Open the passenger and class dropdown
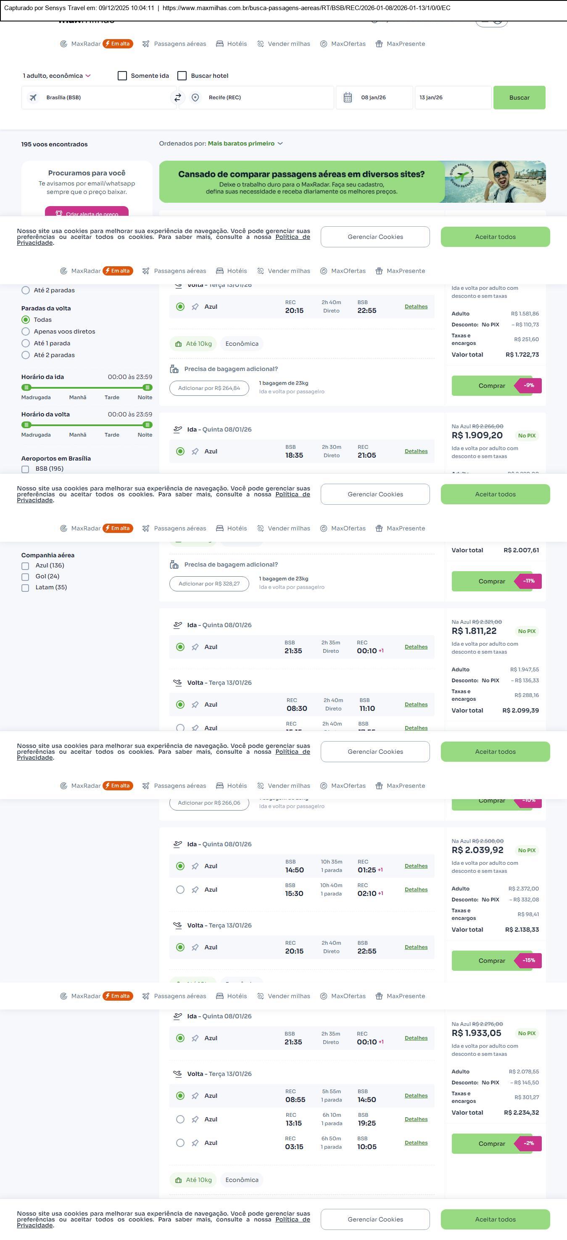Viewport: 567px width, 1240px height. tap(57, 76)
